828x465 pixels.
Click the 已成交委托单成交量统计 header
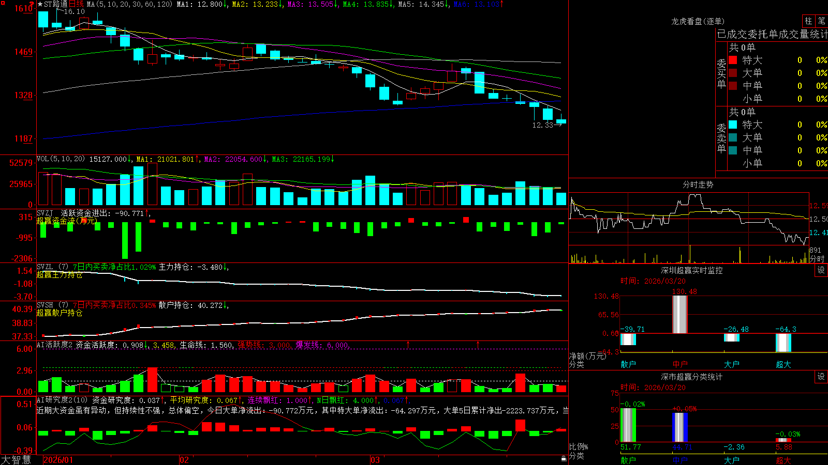click(x=772, y=34)
